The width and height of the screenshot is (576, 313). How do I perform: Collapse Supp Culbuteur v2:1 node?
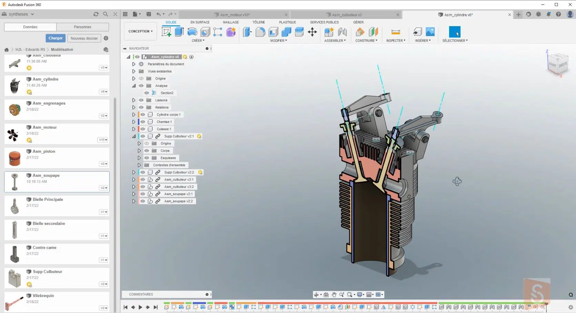tap(134, 136)
